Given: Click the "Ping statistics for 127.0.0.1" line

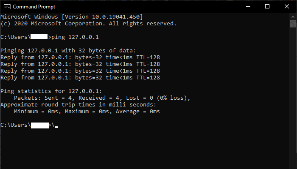Looking at the screenshot, I should pos(51,91).
